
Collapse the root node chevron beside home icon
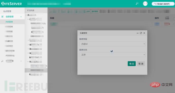(x=26, y=15)
